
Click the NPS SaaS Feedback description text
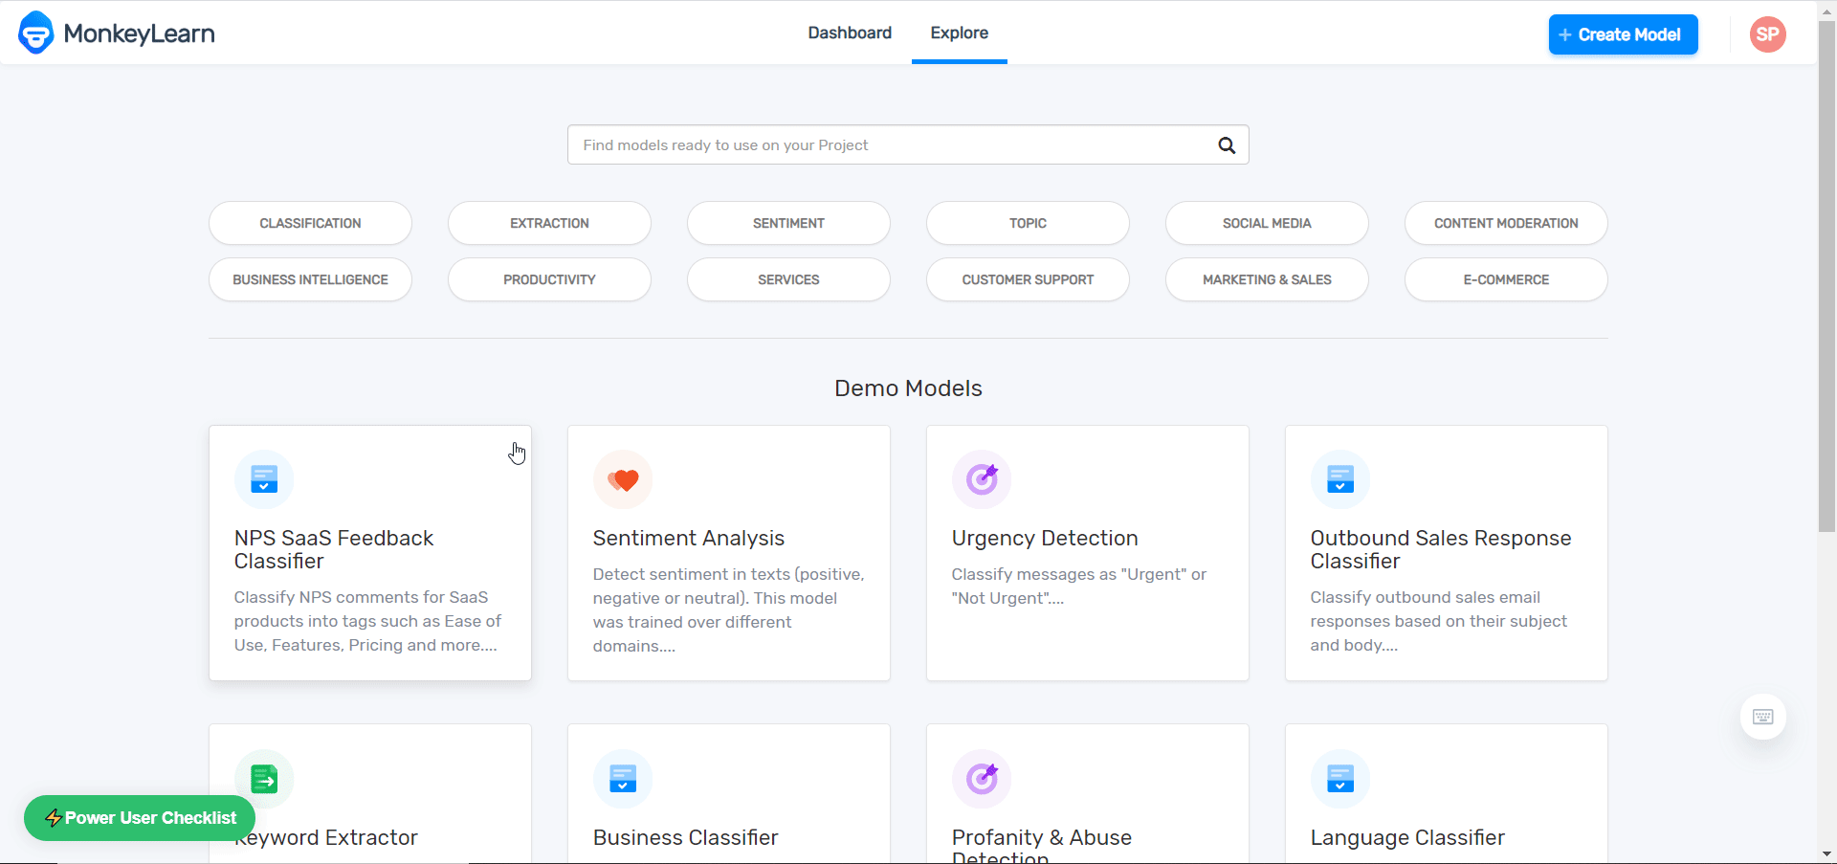pos(368,621)
